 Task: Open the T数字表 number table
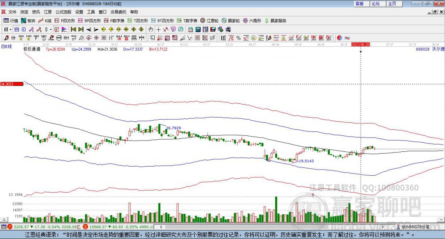click(x=187, y=21)
